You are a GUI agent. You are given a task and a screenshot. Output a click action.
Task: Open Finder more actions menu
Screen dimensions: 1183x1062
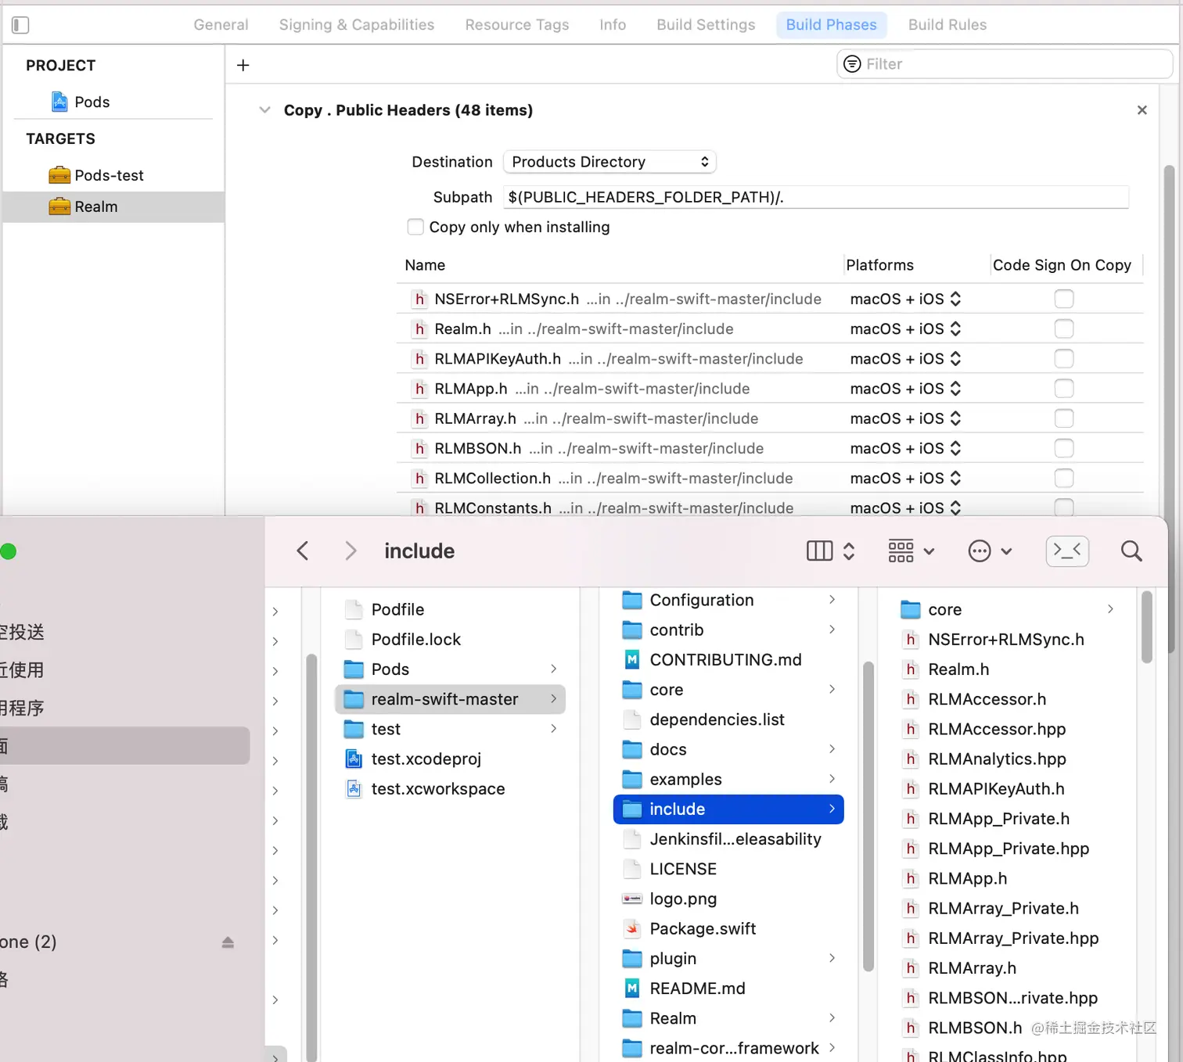pos(990,551)
